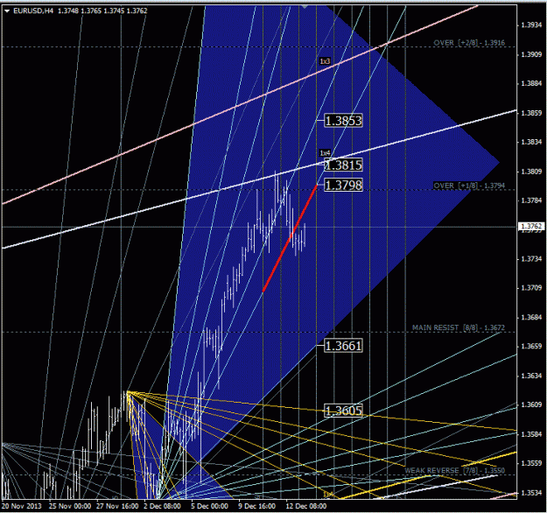
Task: Click the MAIN RESIST [8/8] - 1.3672 label
Action: click(459, 327)
